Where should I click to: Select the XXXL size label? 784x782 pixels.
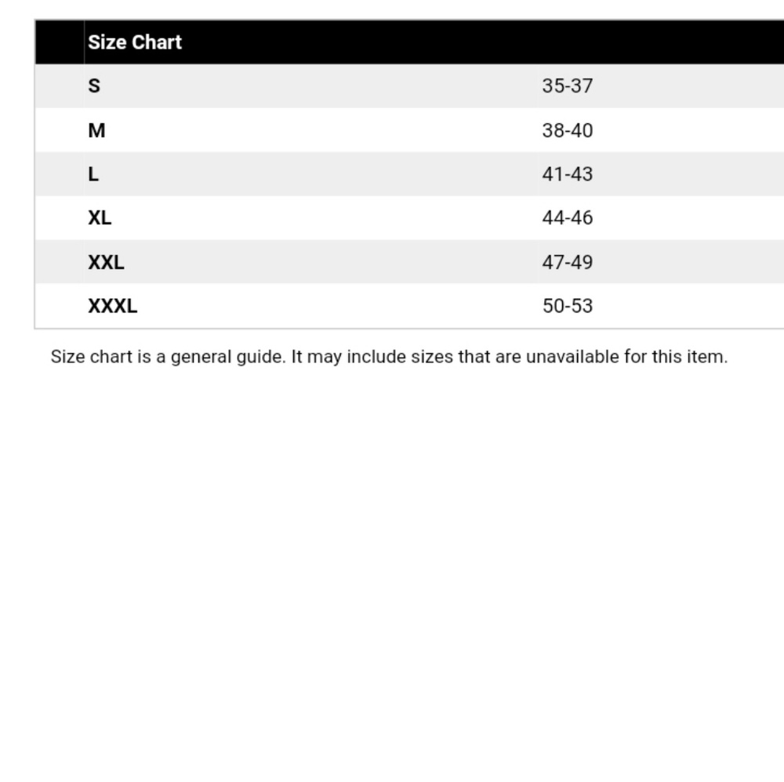point(112,306)
